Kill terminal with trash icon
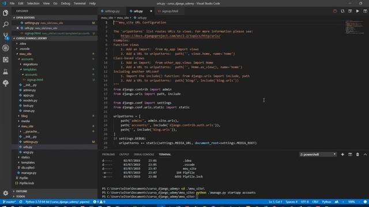The height and width of the screenshot is (207, 369). [x=357, y=155]
